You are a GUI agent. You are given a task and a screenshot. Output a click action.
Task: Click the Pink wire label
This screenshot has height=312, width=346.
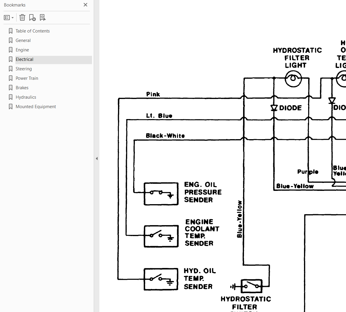[153, 94]
